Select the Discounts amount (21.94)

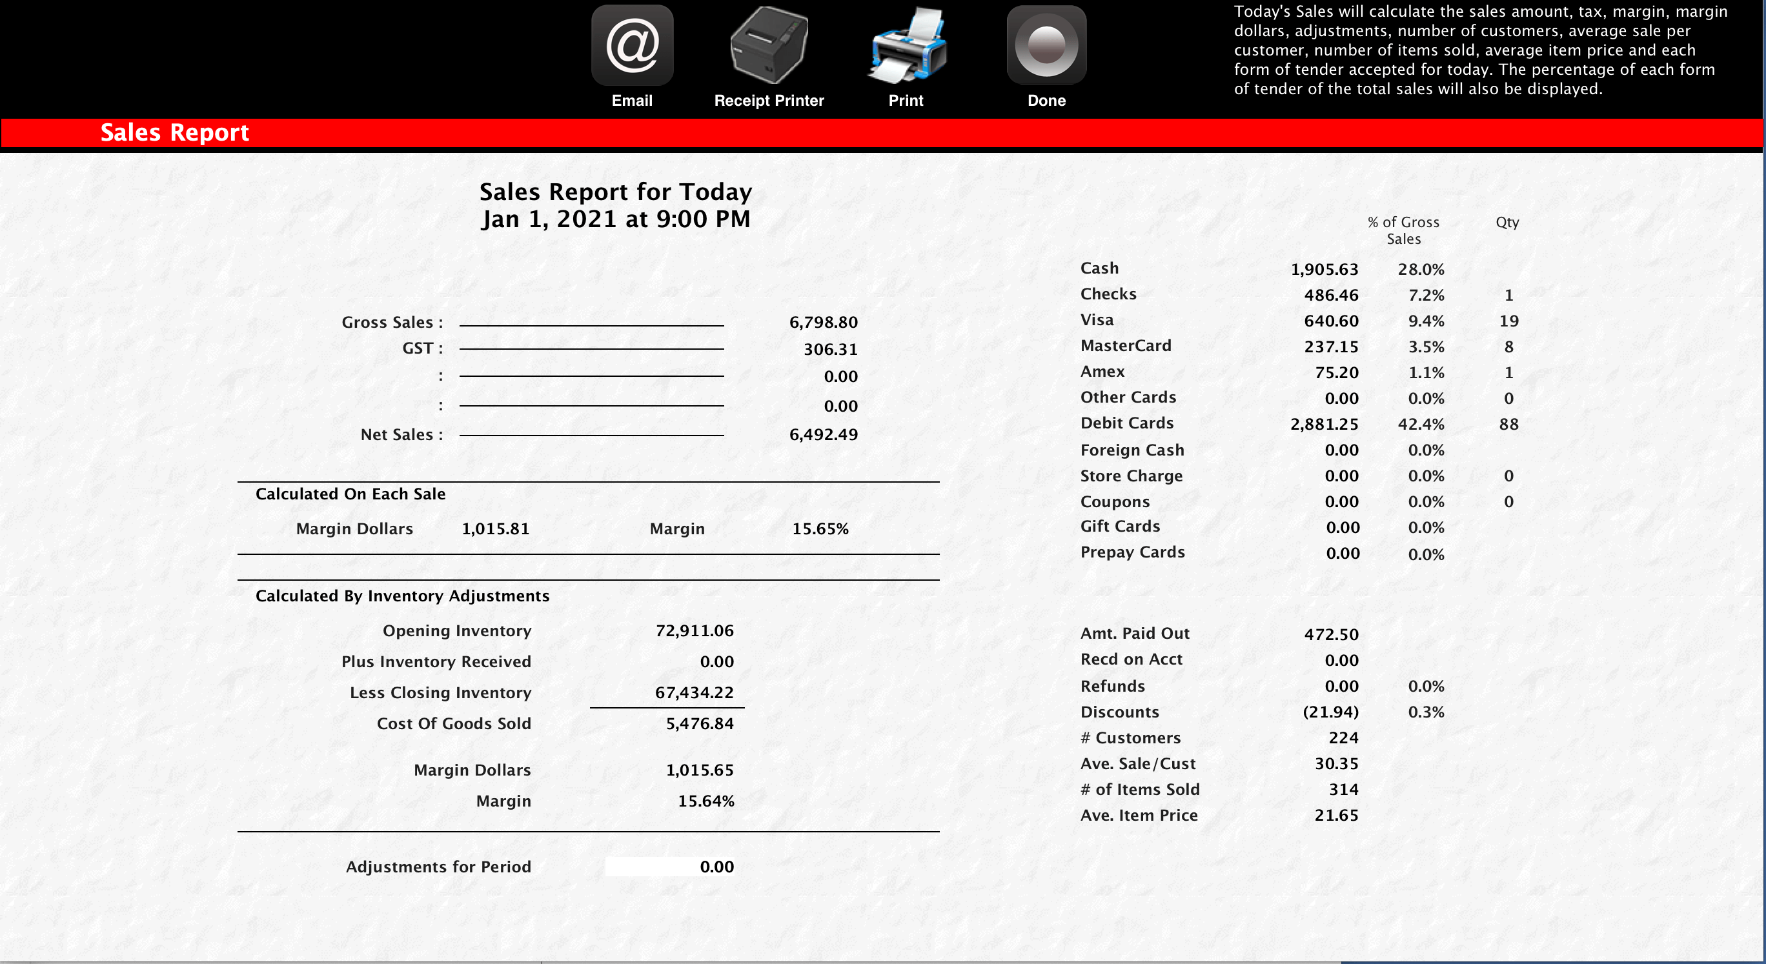click(x=1331, y=712)
